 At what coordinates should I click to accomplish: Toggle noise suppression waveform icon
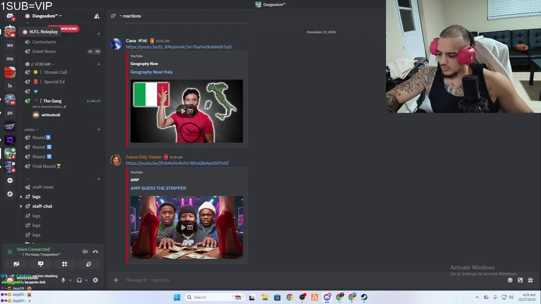85,252
